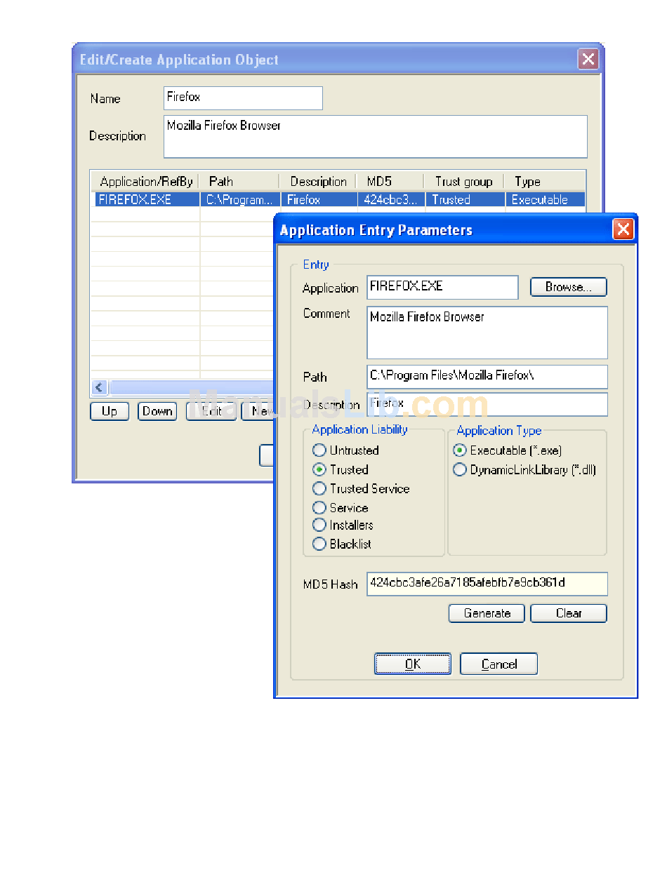Screen dimensions: 667x884
Task: Sort by Trust group column
Action: coord(463,182)
